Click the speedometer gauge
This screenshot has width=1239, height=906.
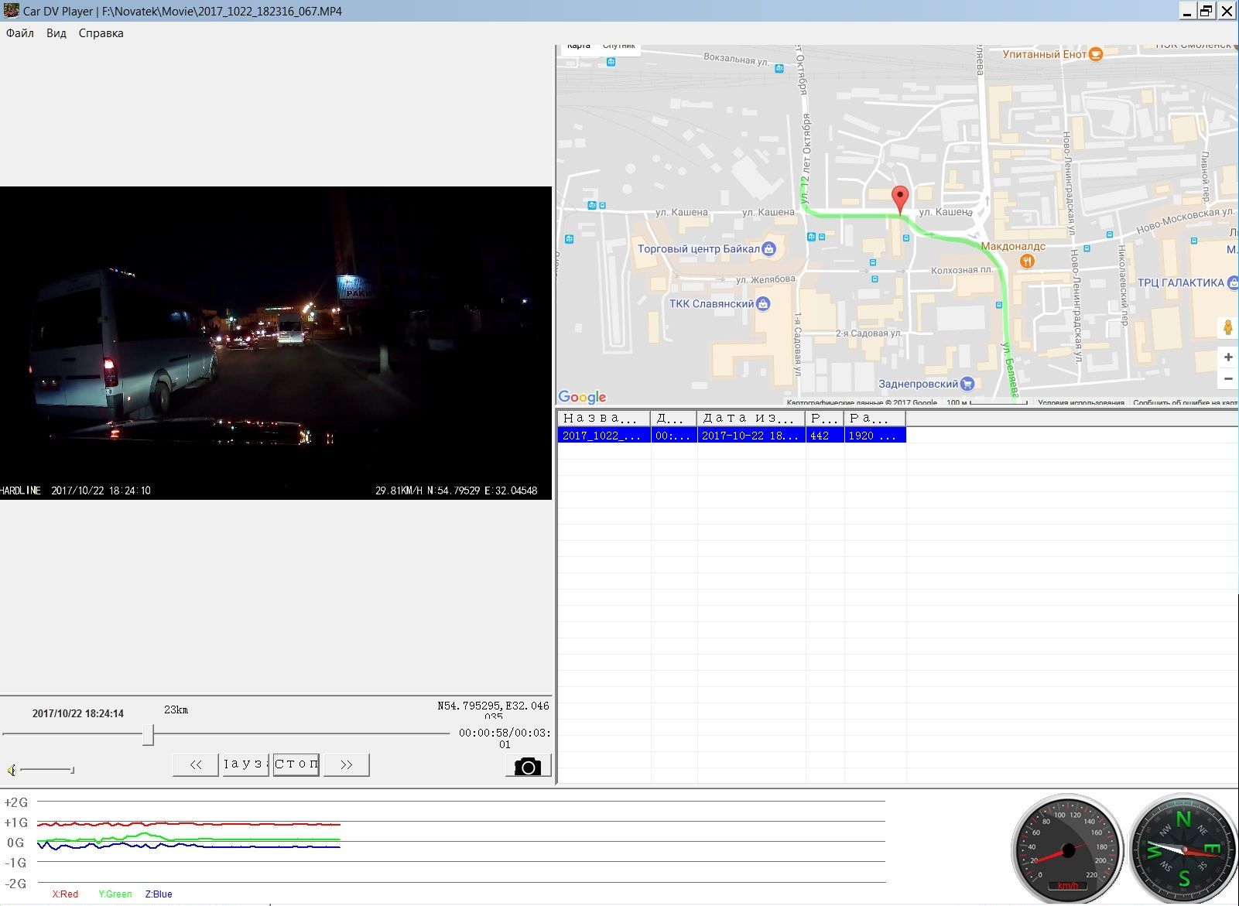1067,849
